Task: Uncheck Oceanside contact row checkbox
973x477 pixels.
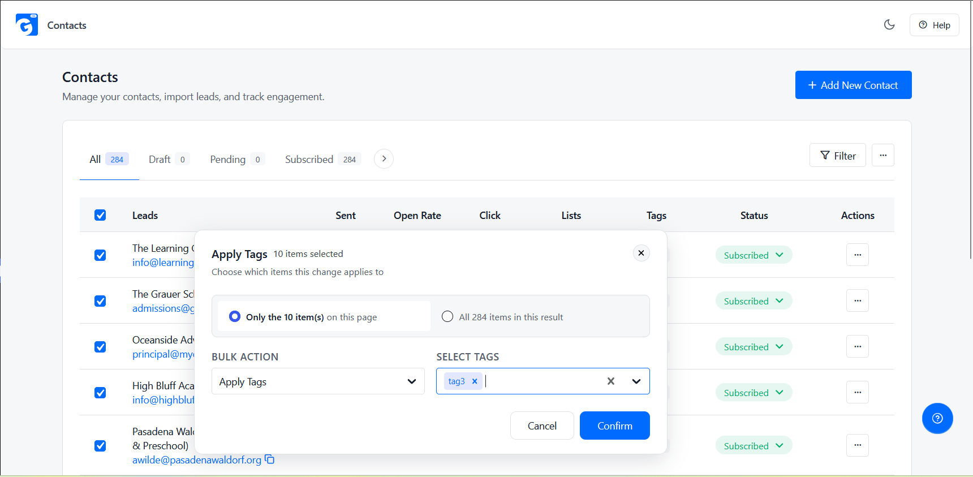Action: click(x=100, y=347)
